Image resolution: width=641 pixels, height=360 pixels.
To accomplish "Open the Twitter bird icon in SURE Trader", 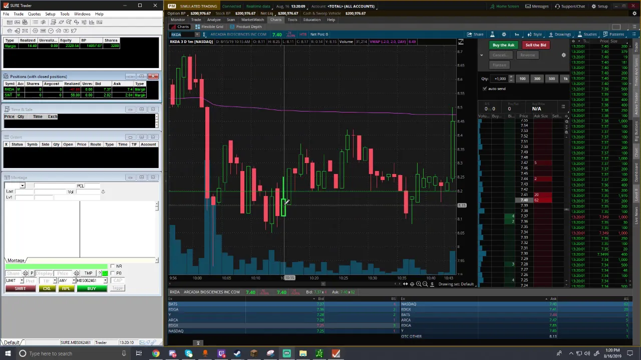I will click(x=74, y=30).
